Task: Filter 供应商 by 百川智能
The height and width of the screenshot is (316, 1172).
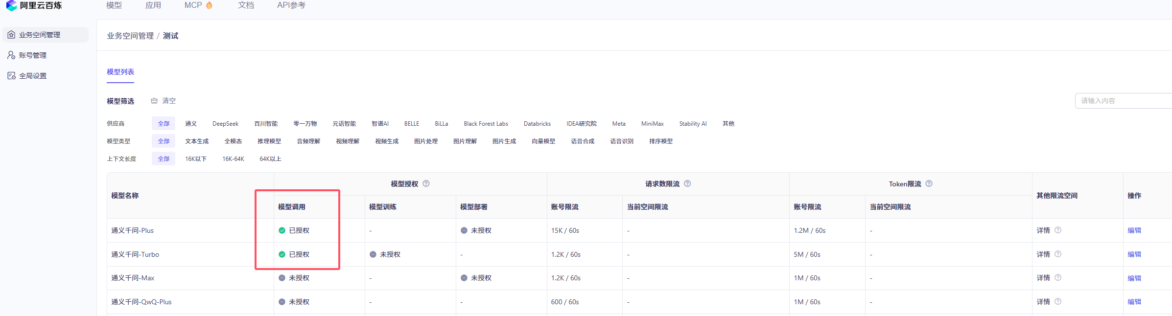Action: coord(266,124)
